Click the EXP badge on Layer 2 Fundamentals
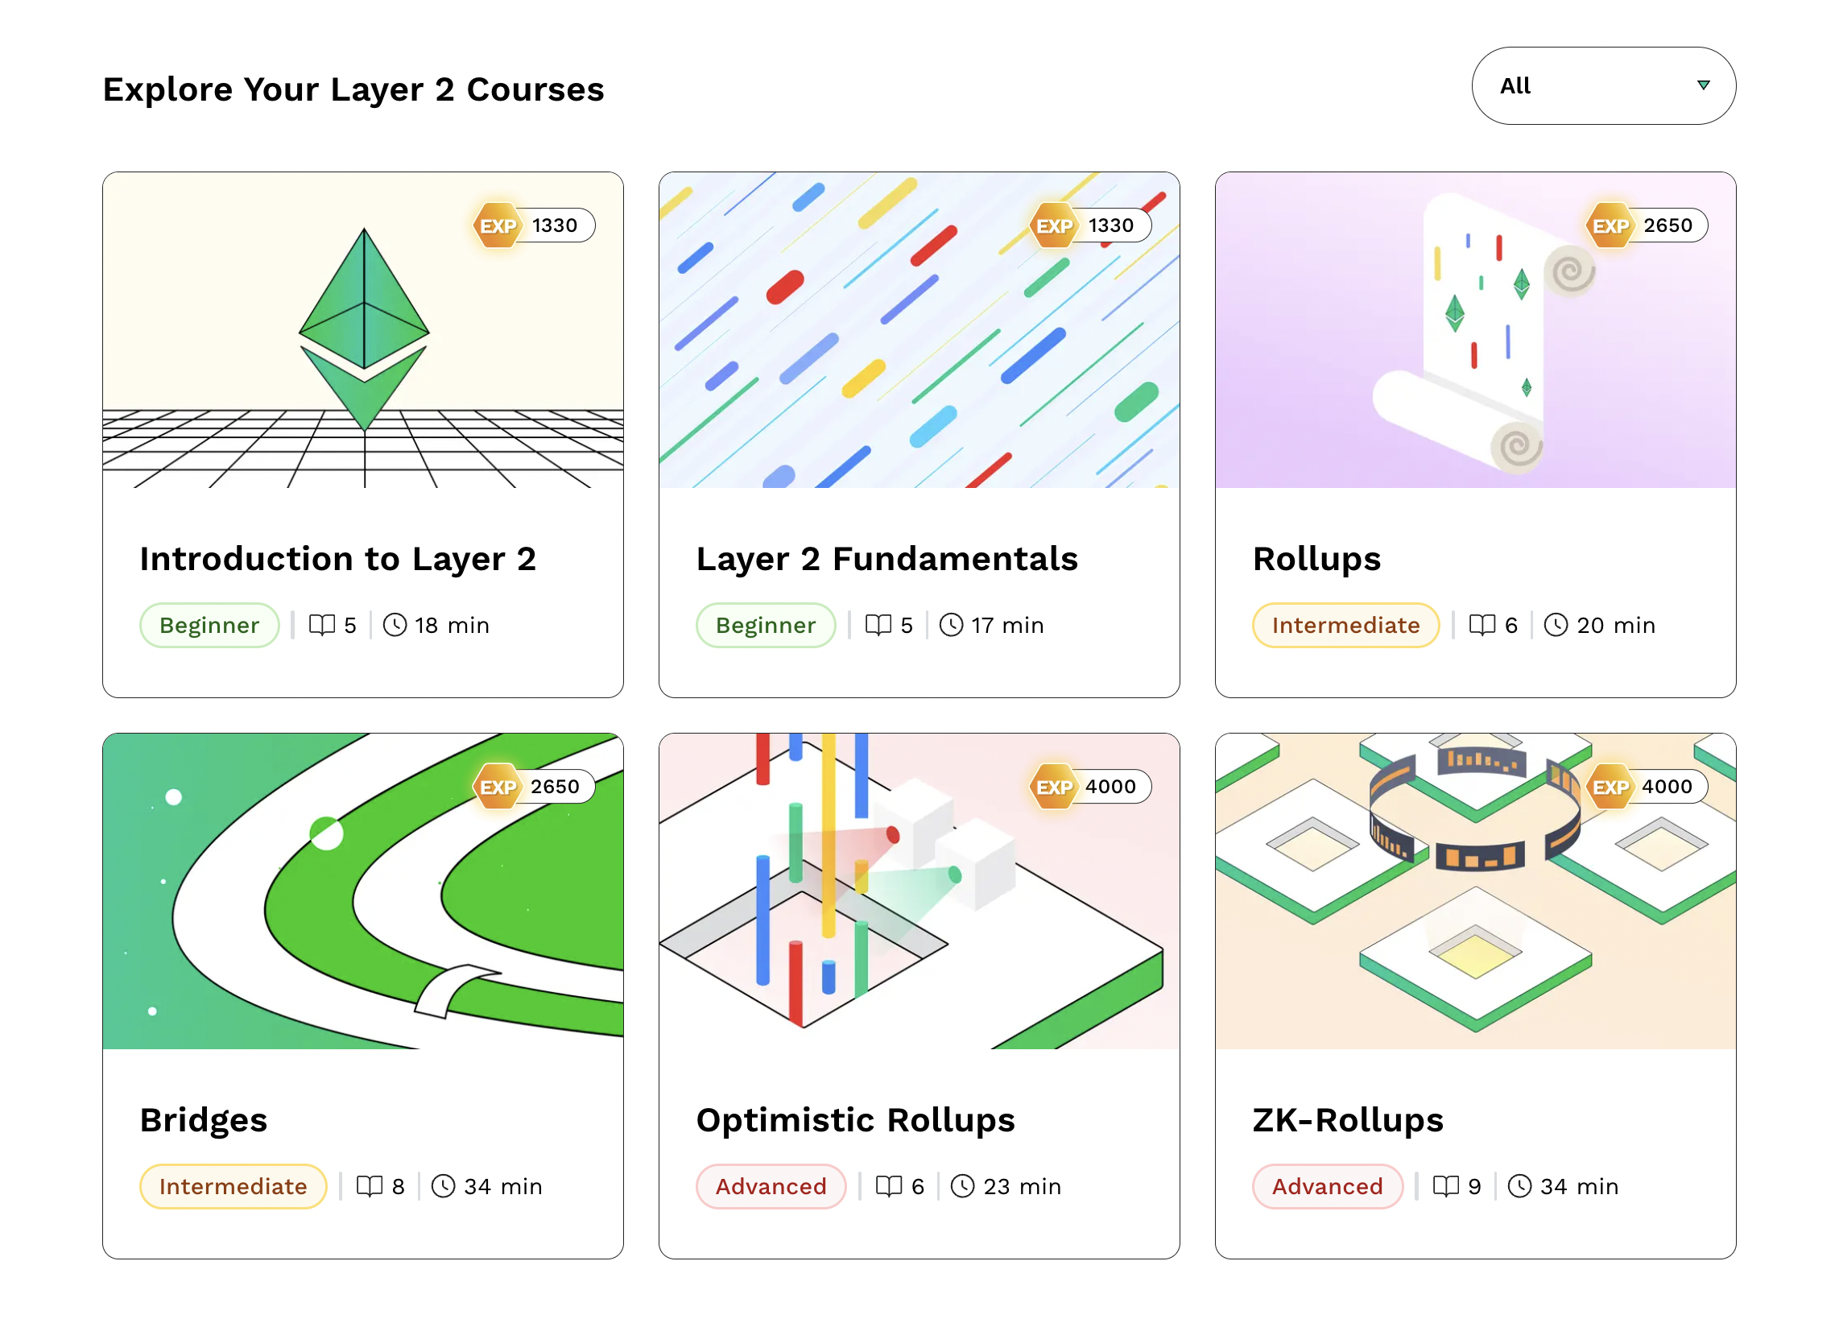The width and height of the screenshot is (1839, 1319). click(x=1089, y=225)
